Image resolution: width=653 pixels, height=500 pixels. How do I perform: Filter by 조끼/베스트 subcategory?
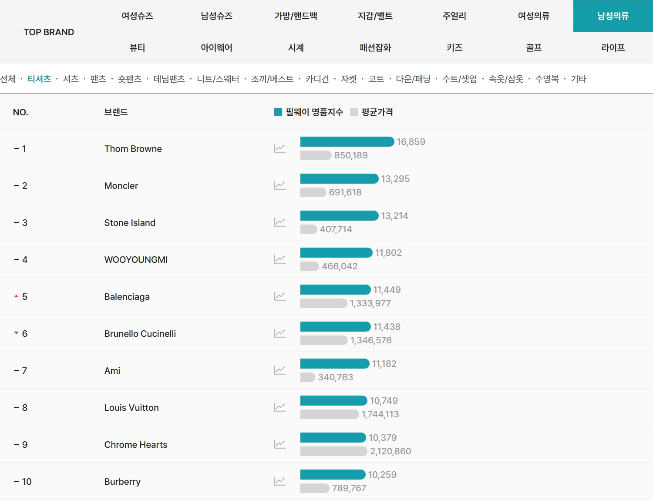tap(272, 79)
